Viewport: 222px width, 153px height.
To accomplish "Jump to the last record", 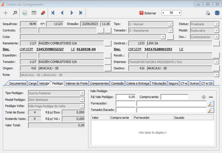I will point(81,13).
